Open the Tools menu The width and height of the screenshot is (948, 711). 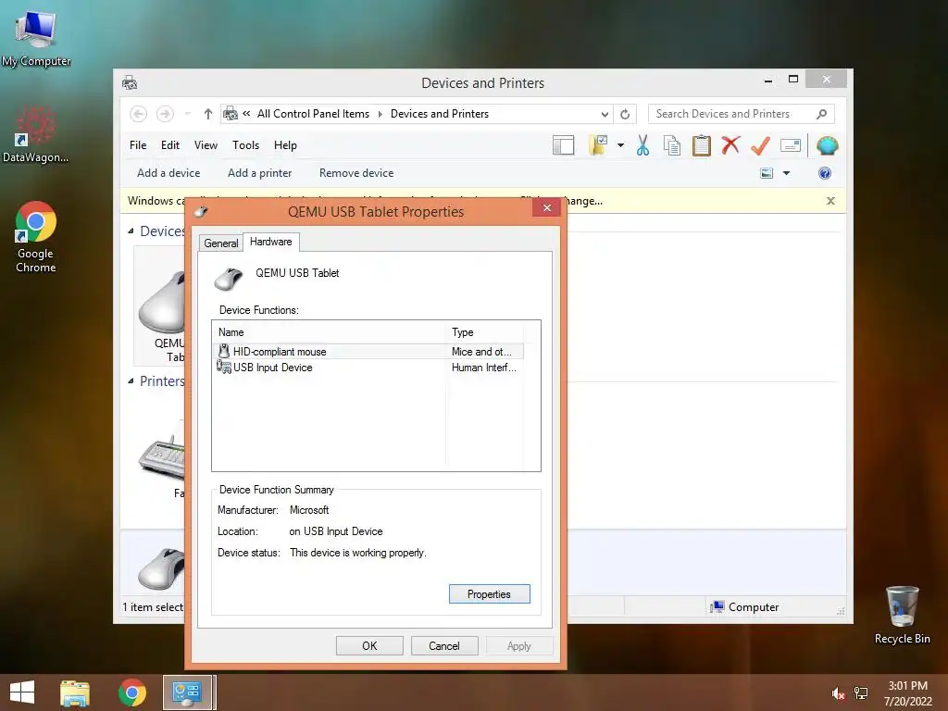coord(245,145)
